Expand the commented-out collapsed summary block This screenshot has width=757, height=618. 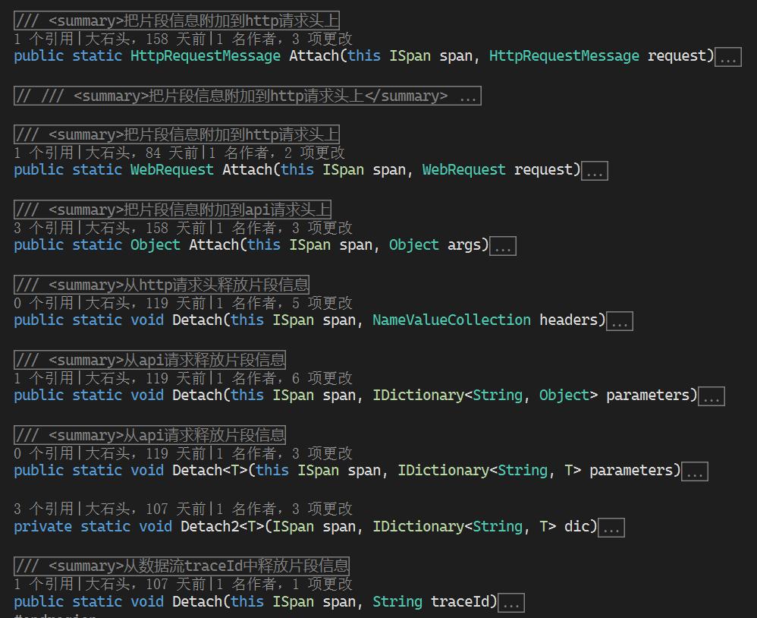[247, 96]
